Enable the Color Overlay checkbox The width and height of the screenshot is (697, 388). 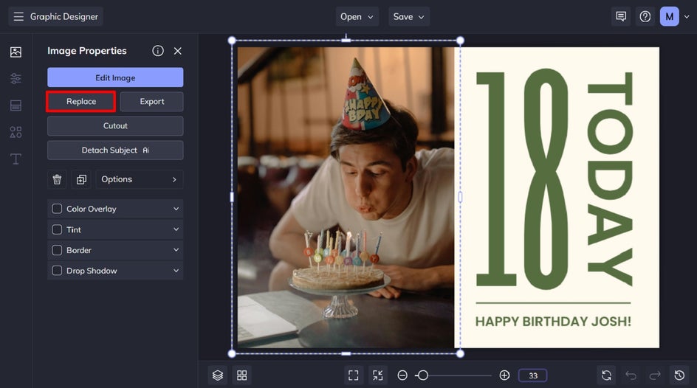(57, 209)
